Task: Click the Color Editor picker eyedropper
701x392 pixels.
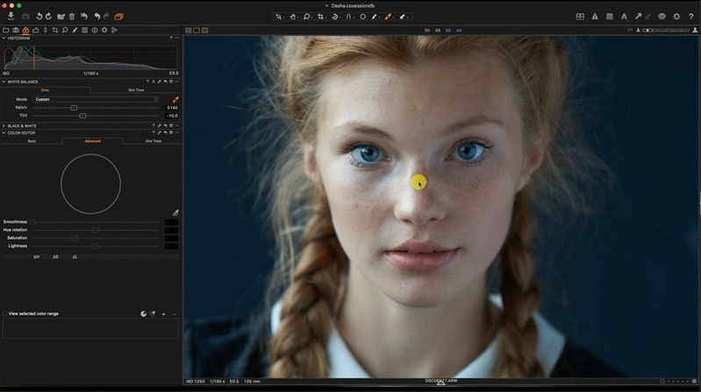Action: [175, 212]
